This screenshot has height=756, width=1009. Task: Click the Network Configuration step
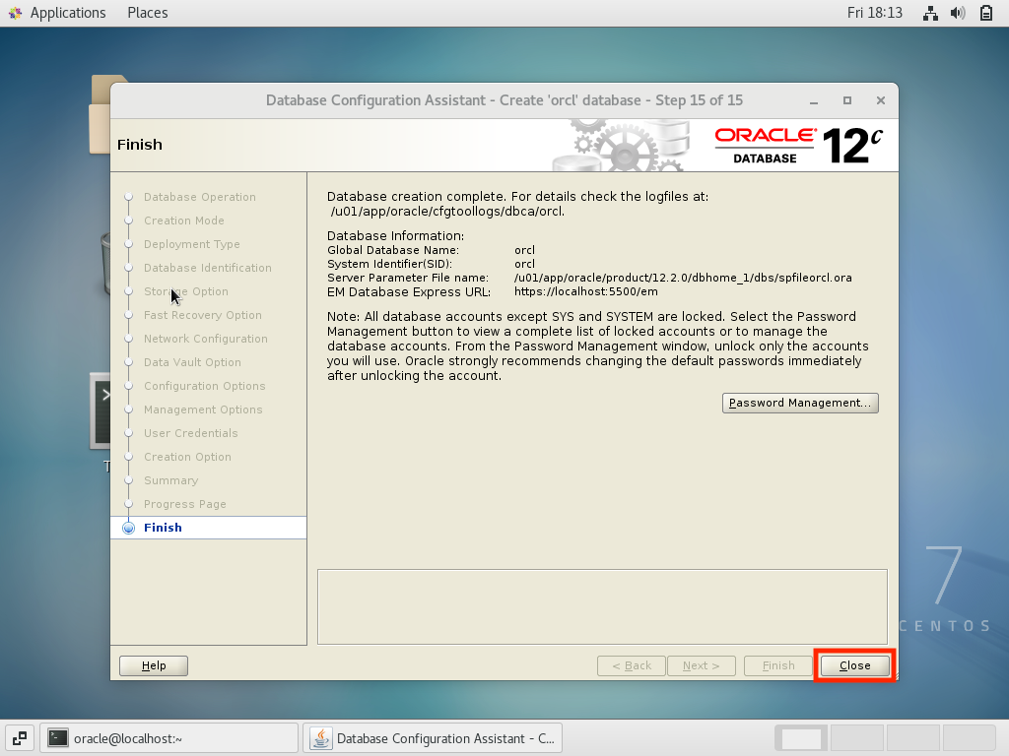pos(205,339)
